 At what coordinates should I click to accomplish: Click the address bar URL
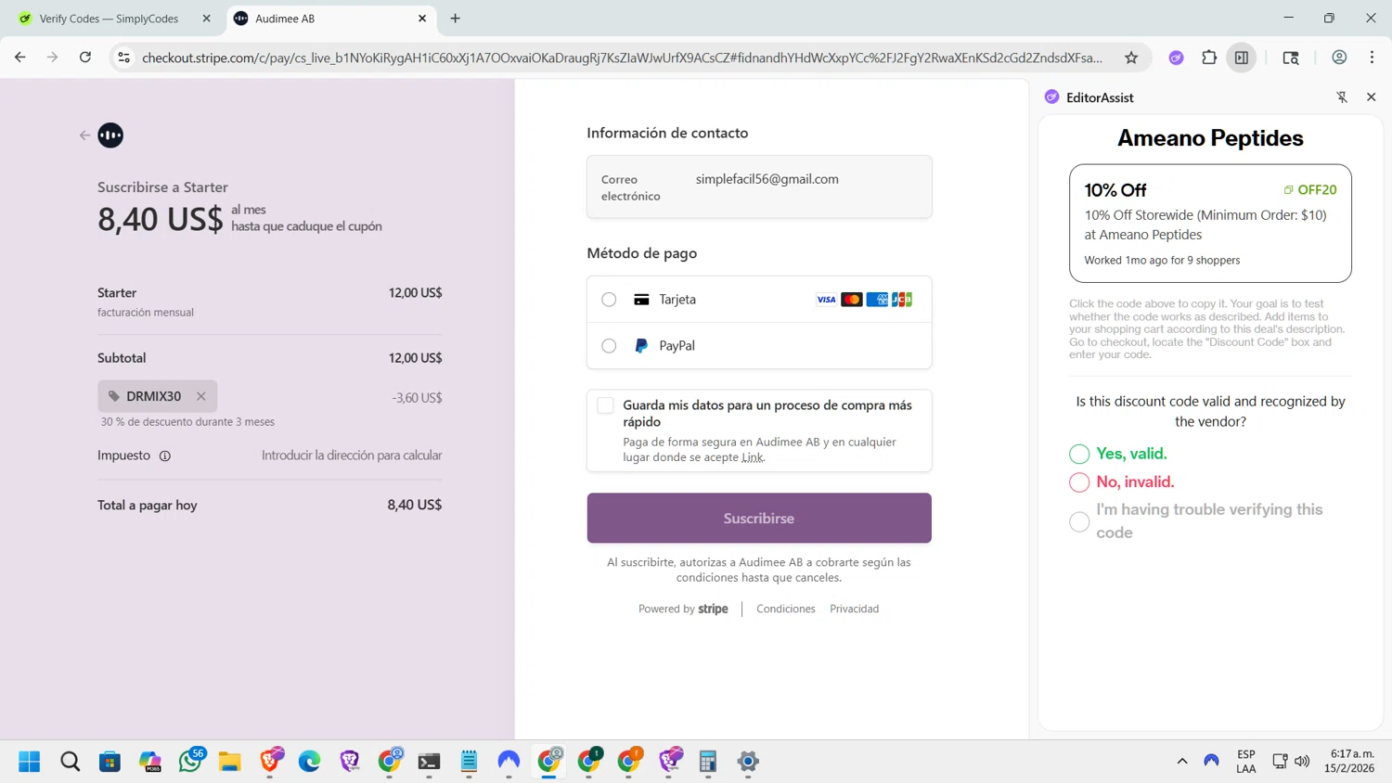pos(622,58)
